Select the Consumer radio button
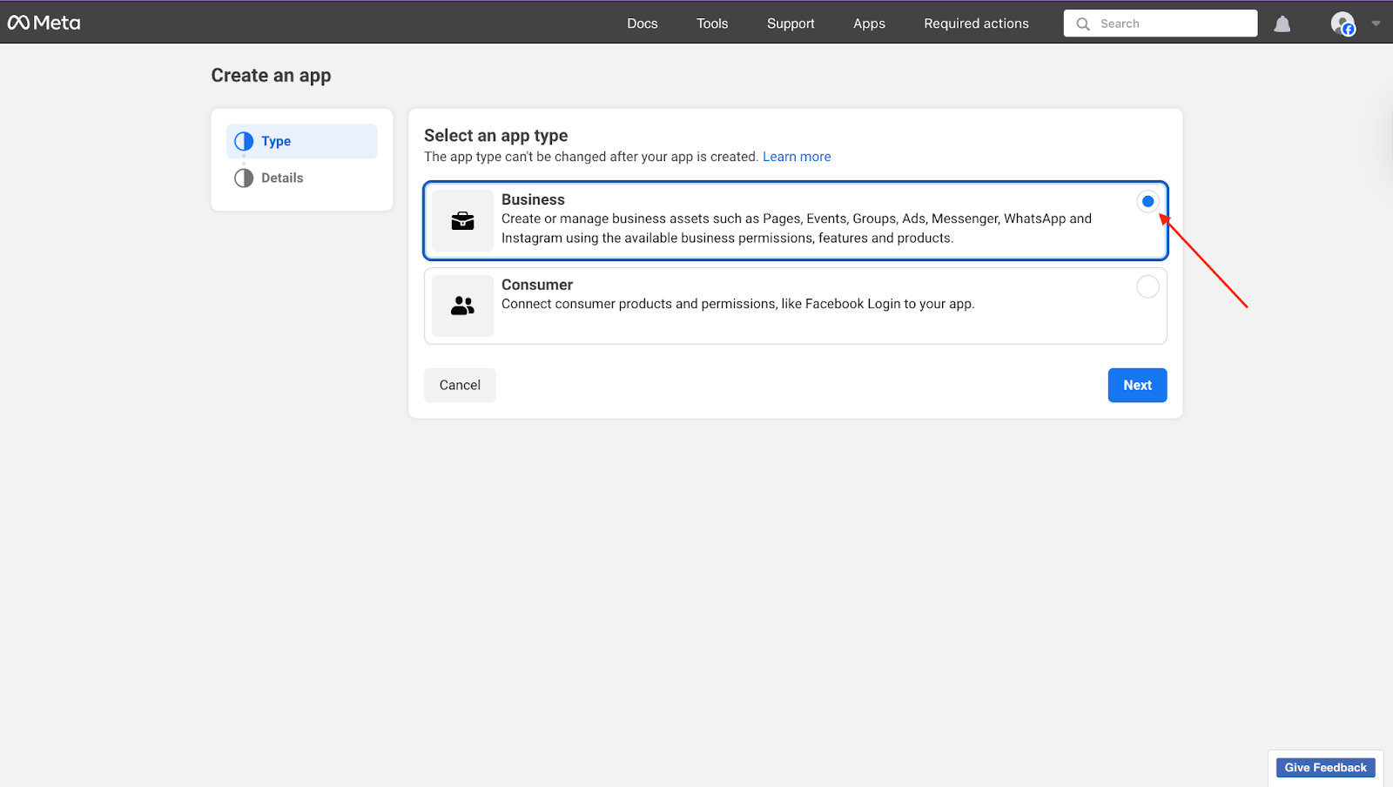1393x787 pixels. coord(1147,286)
